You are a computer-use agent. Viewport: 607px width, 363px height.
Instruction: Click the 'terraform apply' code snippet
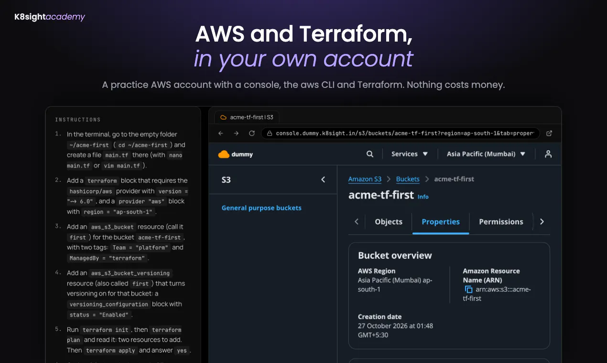(x=110, y=351)
